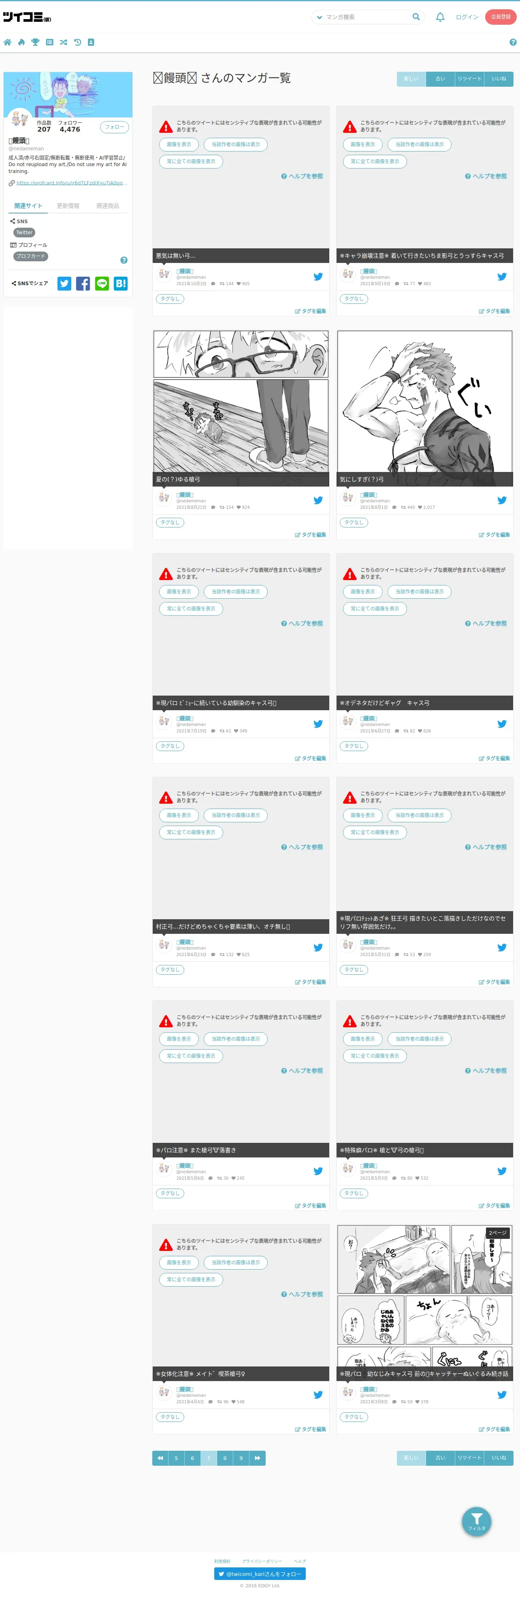Click the help icon in the profile panel
This screenshot has width=520, height=1599.
[x=124, y=260]
